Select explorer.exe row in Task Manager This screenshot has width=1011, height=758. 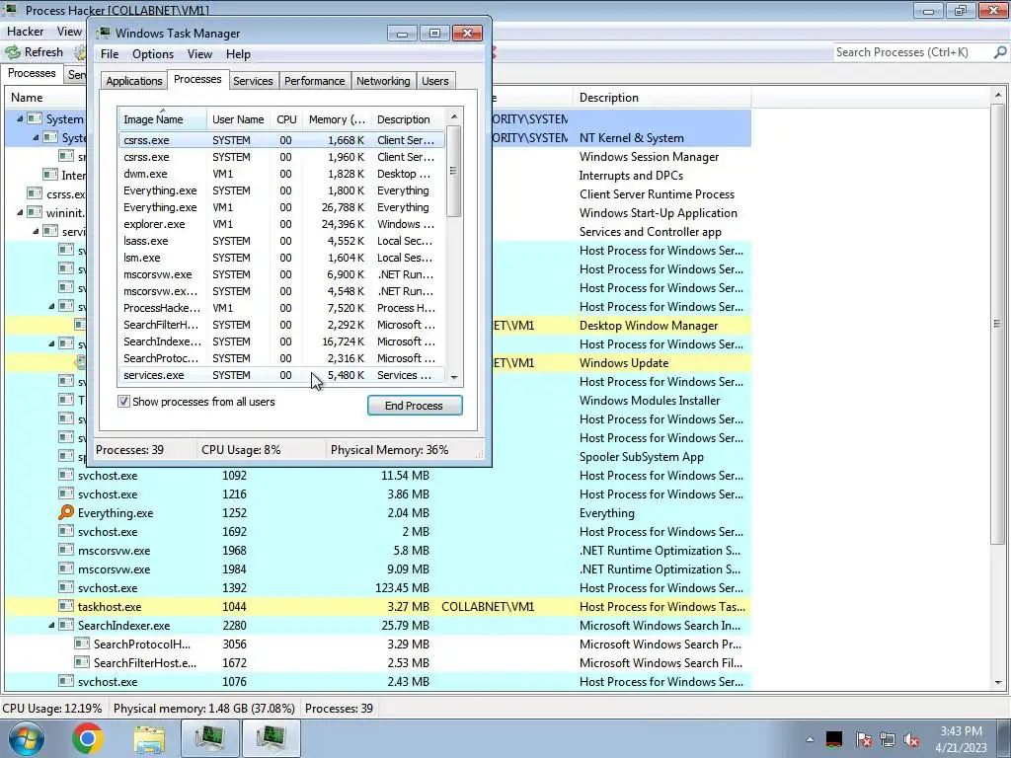(x=281, y=224)
